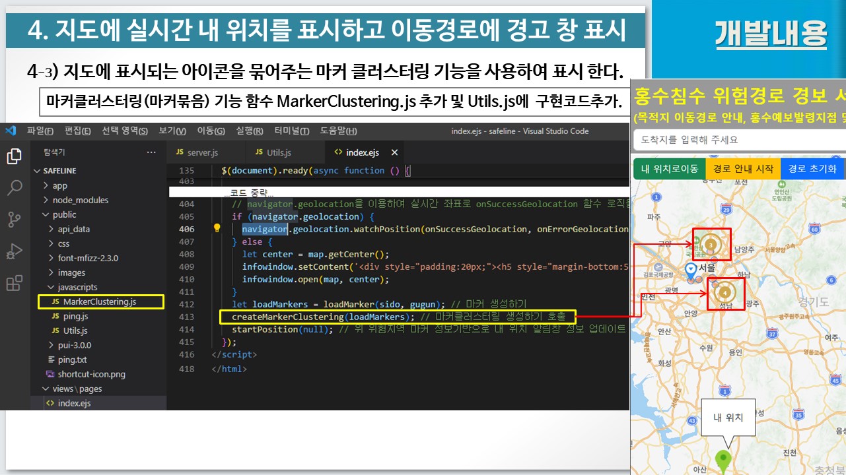Close the index.ejs editor tab
Image resolution: width=846 pixels, height=475 pixels.
click(x=394, y=152)
